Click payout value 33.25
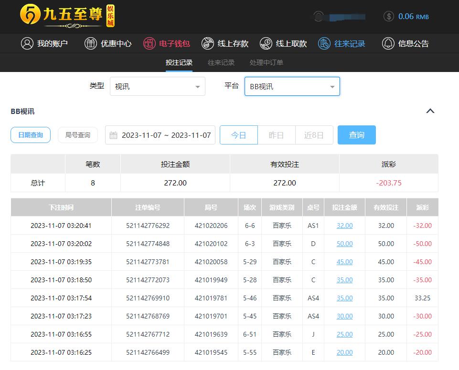The width and height of the screenshot is (459, 370). 422,298
